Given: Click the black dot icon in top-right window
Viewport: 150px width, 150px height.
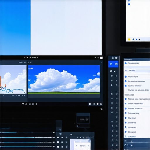Looking at the screenshot, I should click(x=139, y=39).
